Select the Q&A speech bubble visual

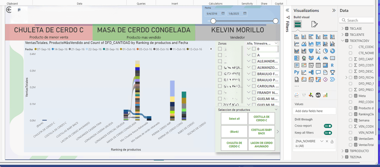318,72
